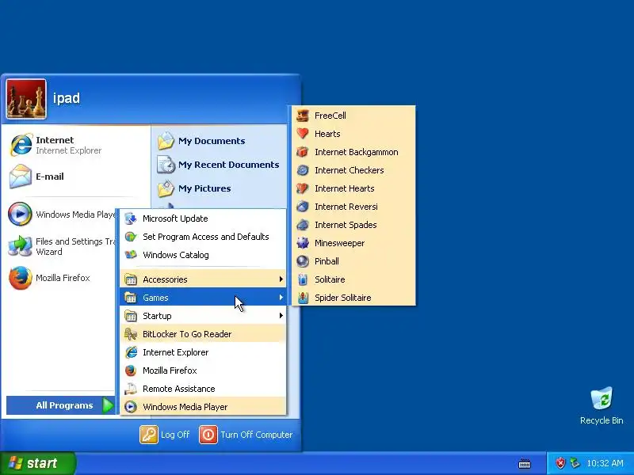Open the pinned Internet Explorer icon
The height and width of the screenshot is (475, 634).
[21, 145]
